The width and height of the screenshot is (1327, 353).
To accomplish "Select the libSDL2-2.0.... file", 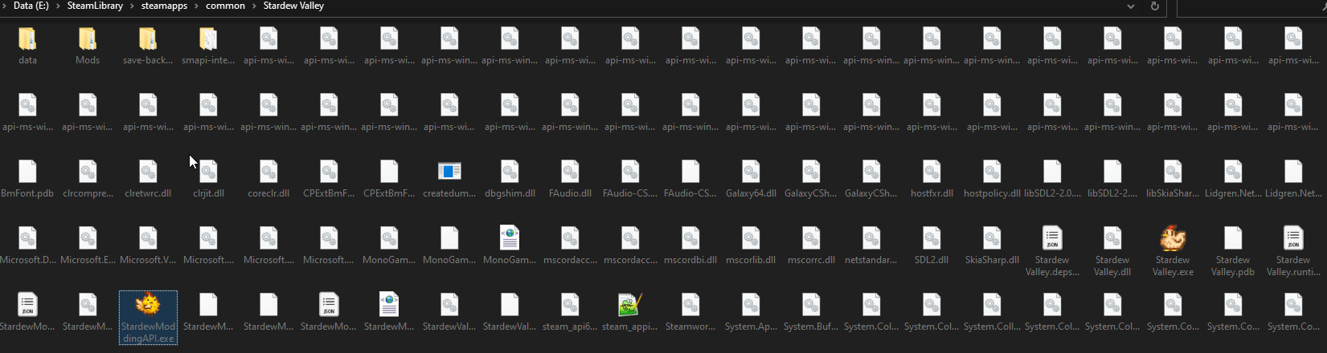I will pos(1052,179).
